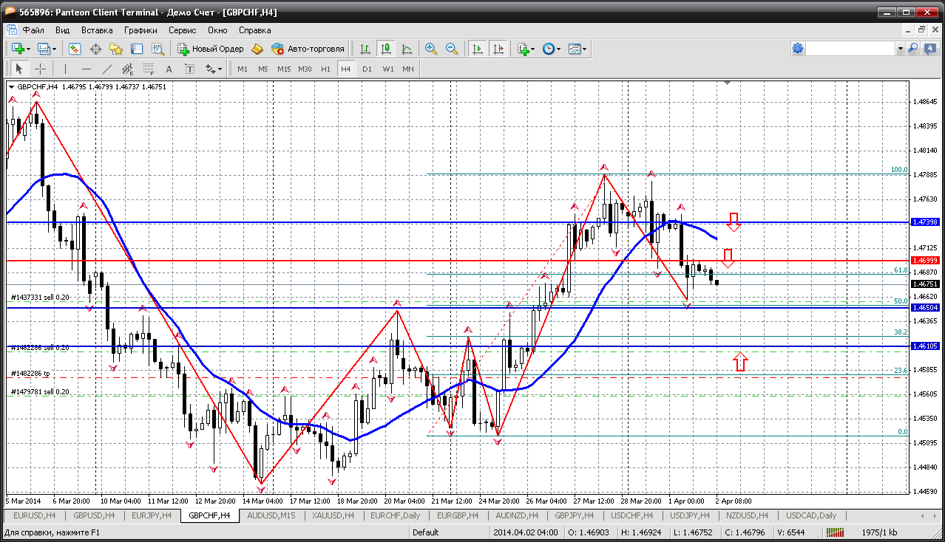Click the Zoom In magnifier
The width and height of the screenshot is (945, 542).
[431, 49]
